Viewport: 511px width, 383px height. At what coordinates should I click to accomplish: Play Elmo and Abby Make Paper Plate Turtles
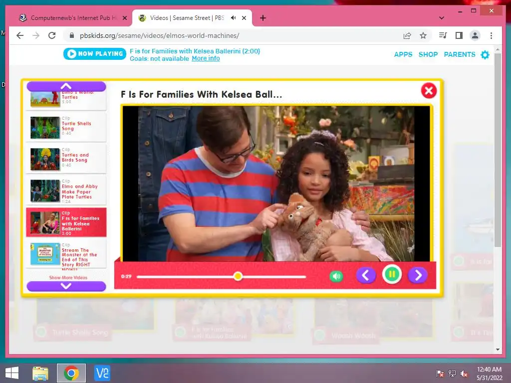66,190
